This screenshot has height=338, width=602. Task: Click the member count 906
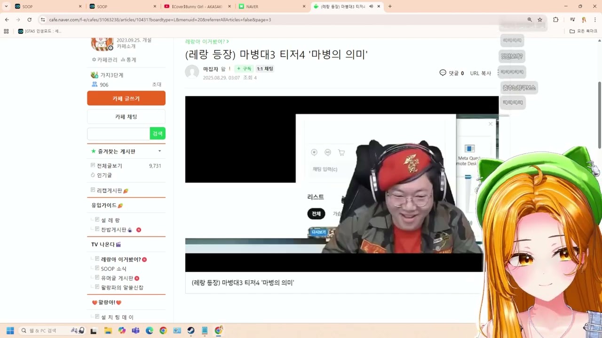(x=104, y=84)
